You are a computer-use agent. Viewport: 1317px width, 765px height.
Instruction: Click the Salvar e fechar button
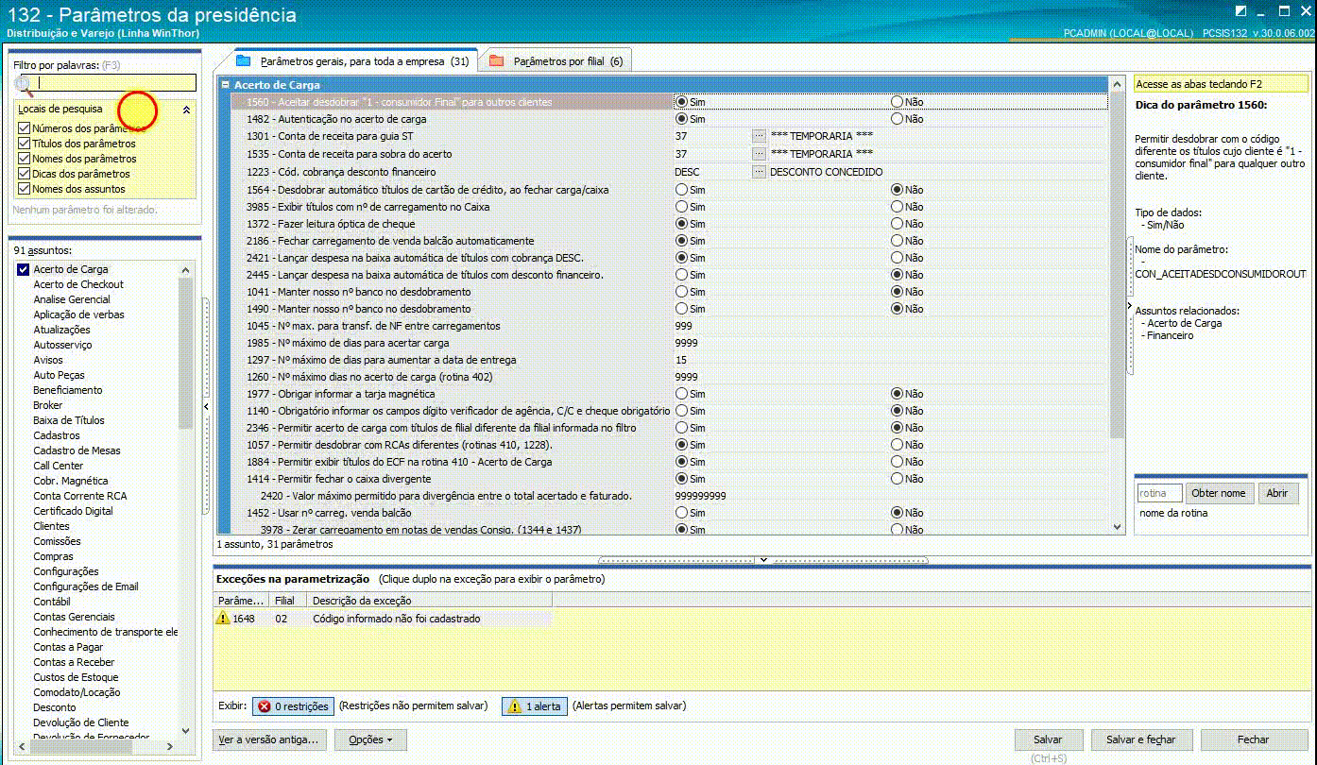(1141, 739)
